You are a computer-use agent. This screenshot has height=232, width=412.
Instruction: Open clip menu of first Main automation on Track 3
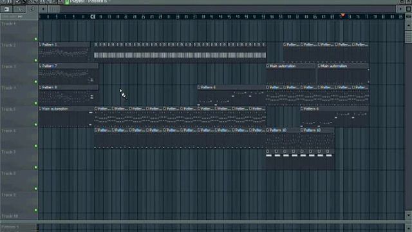point(268,66)
